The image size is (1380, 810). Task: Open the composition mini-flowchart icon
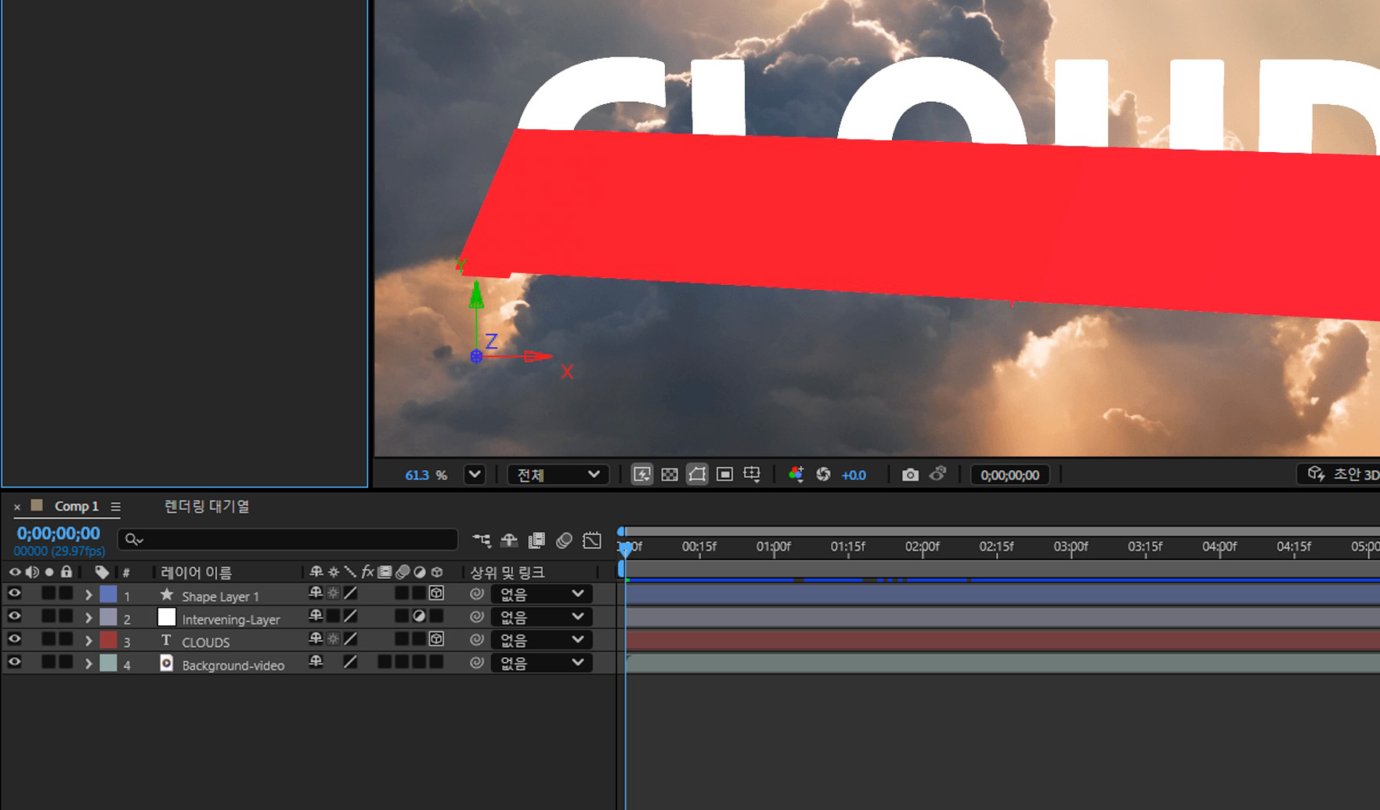pyautogui.click(x=482, y=540)
